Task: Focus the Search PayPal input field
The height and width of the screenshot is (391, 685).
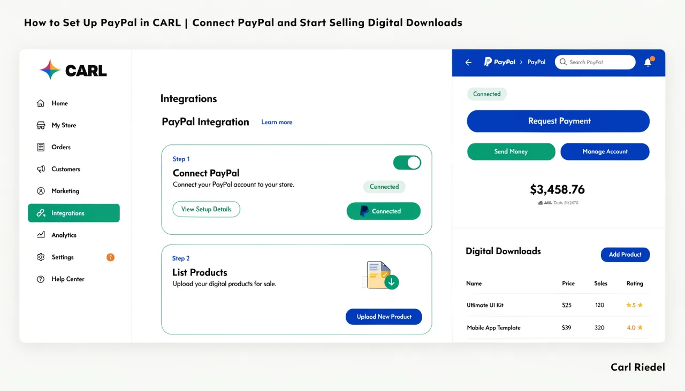Action: point(595,62)
